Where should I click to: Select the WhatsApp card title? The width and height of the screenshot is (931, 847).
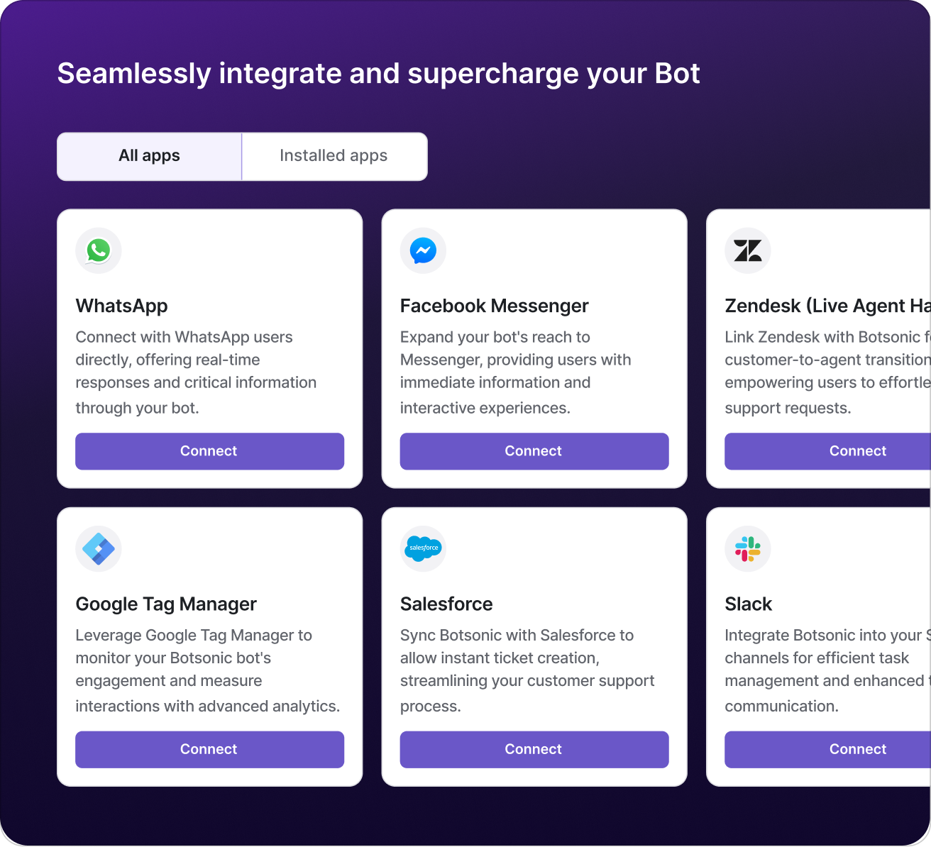coord(121,306)
